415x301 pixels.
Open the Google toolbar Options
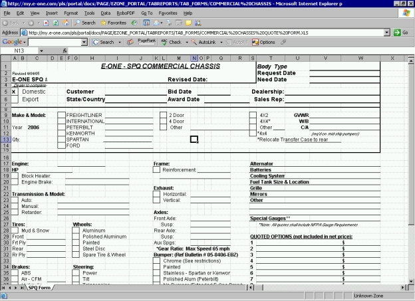tap(263, 42)
